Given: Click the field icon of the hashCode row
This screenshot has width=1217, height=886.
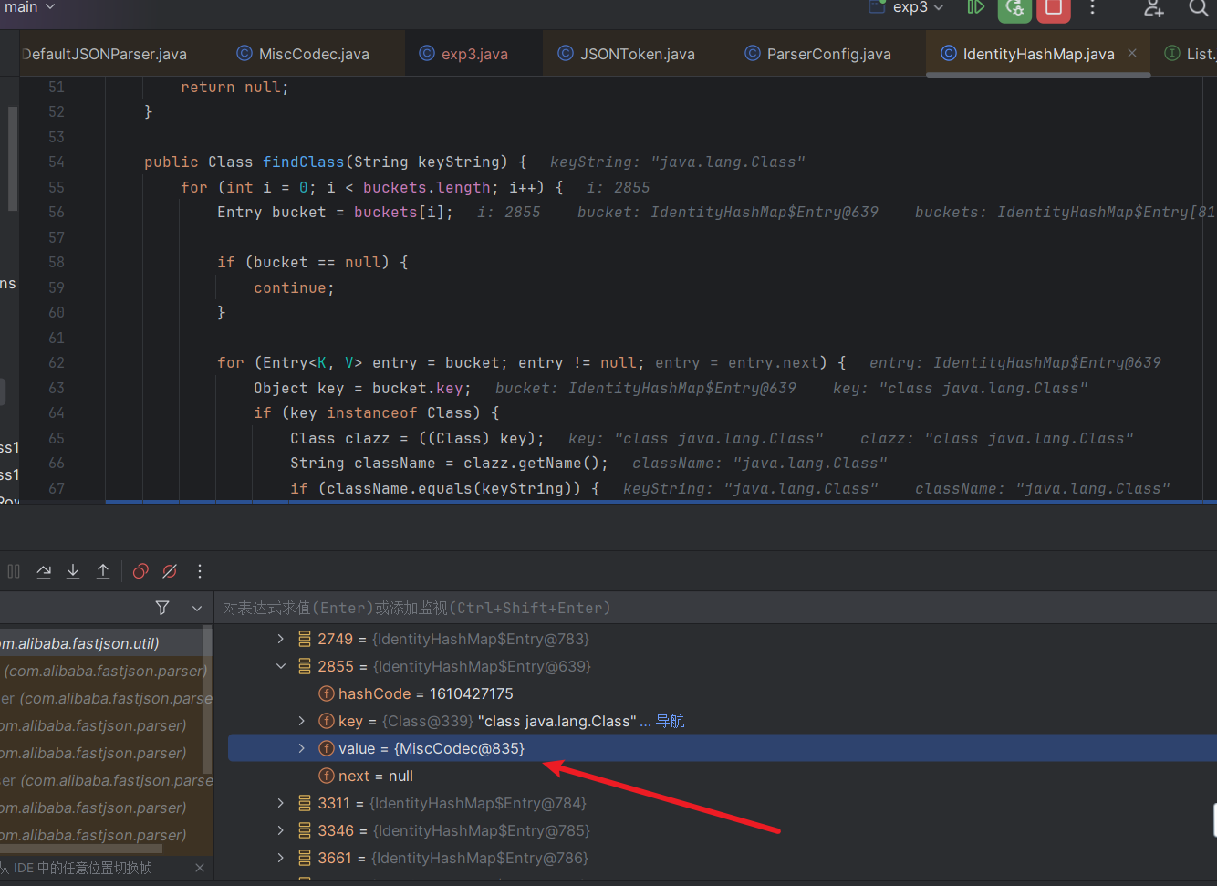Looking at the screenshot, I should pos(327,693).
